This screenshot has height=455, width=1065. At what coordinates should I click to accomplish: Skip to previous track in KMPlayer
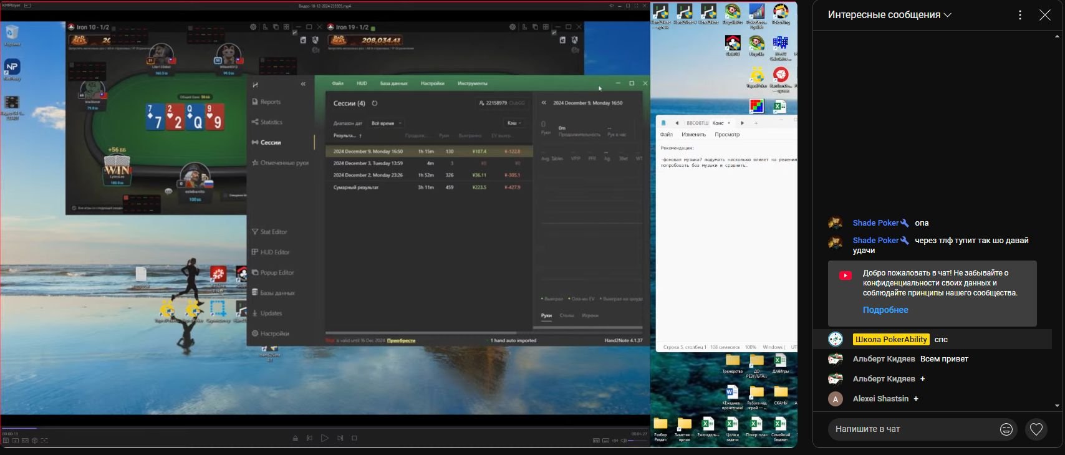(x=309, y=438)
